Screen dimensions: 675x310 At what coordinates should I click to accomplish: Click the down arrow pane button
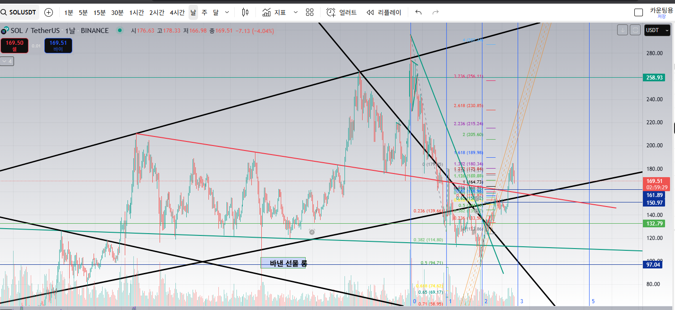(x=623, y=30)
